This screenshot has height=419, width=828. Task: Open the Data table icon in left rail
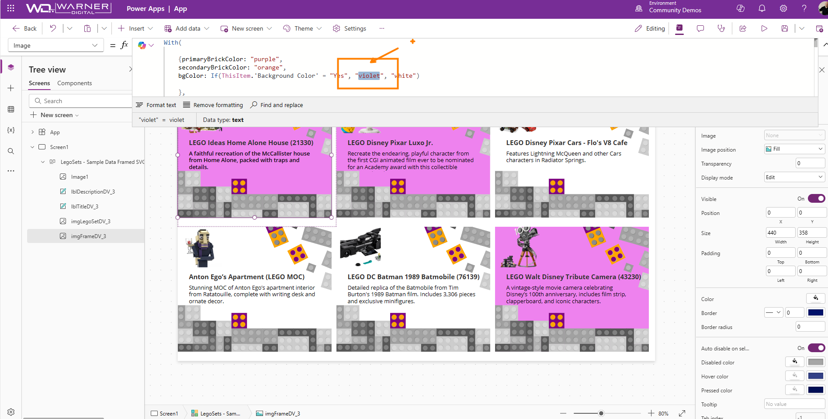click(11, 109)
